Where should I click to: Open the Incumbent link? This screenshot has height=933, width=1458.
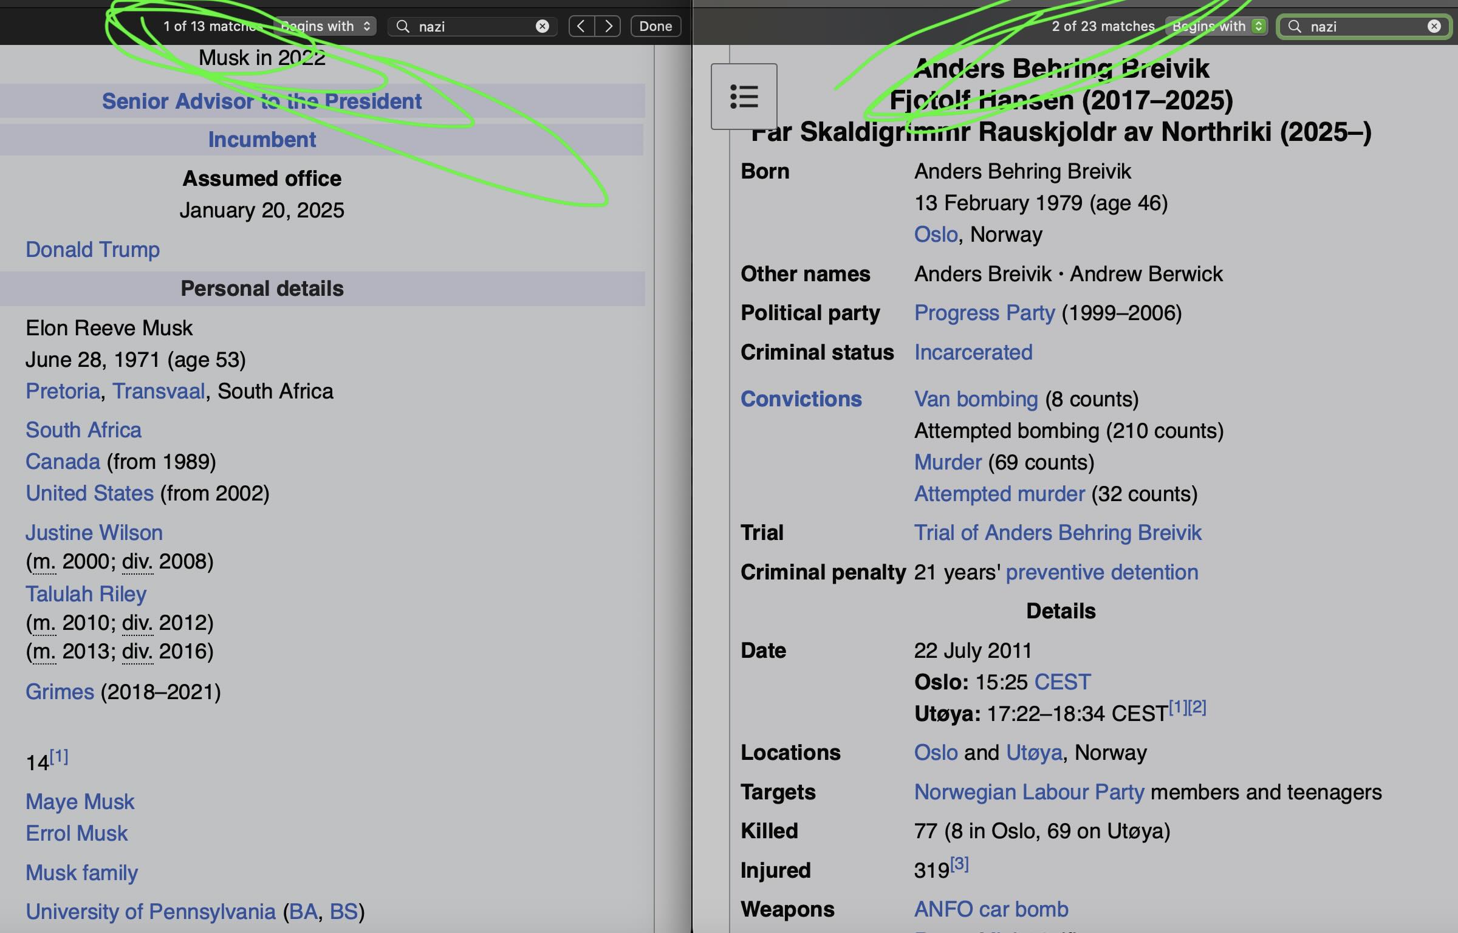pos(262,140)
